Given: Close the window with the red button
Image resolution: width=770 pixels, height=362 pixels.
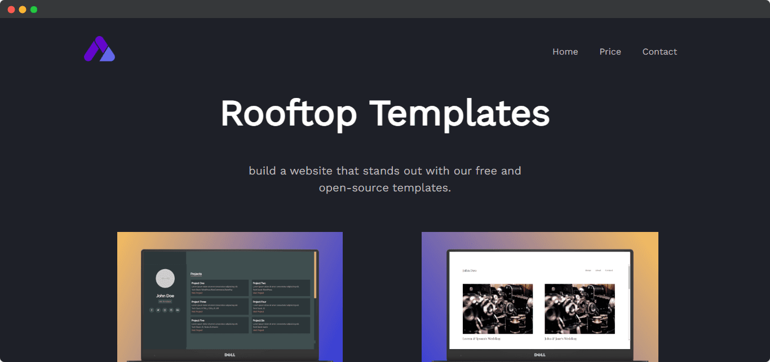Looking at the screenshot, I should point(11,10).
